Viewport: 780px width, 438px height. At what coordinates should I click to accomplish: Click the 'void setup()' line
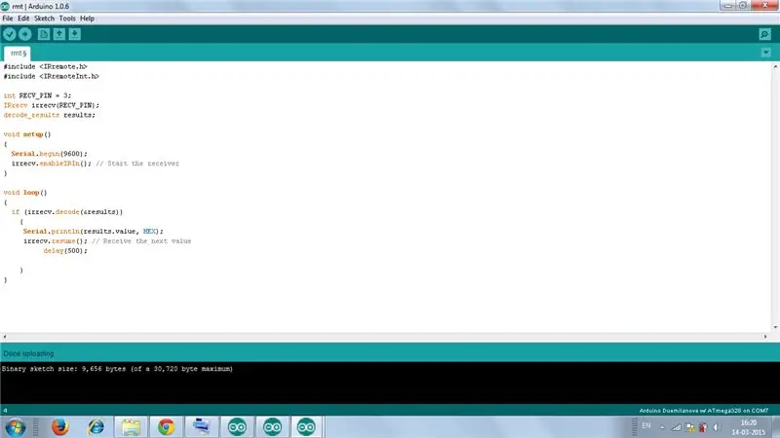pyautogui.click(x=27, y=134)
